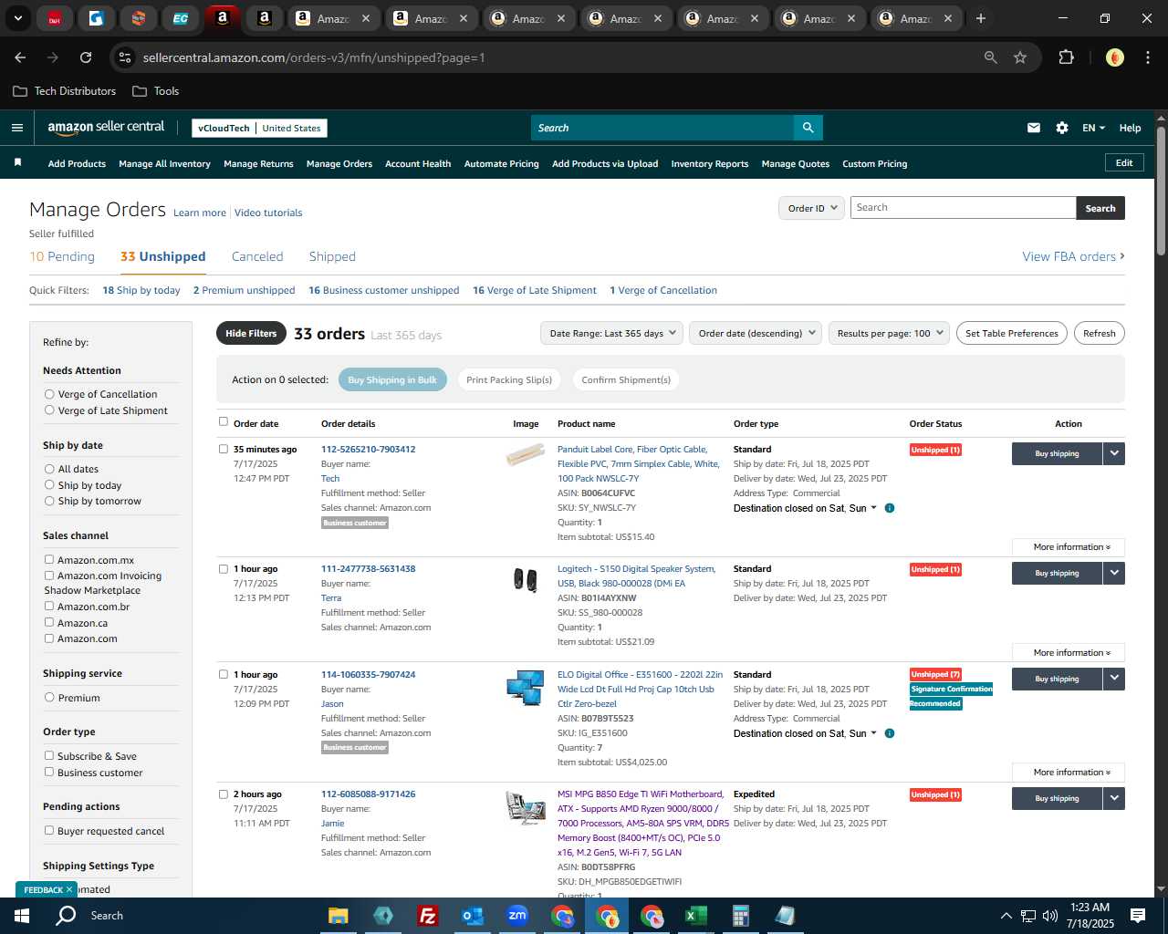Click the destination info icon for ELO order

(890, 733)
